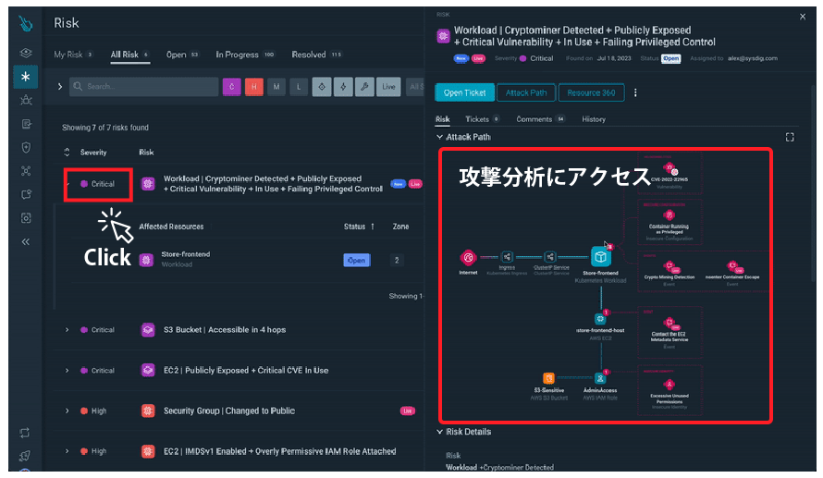Toggle the Live filter button

(389, 86)
